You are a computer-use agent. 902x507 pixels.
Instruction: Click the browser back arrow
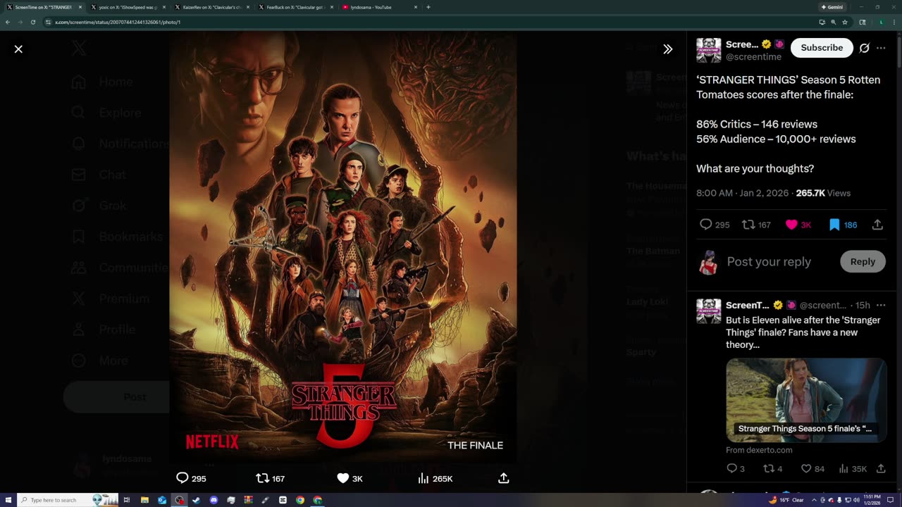8,22
